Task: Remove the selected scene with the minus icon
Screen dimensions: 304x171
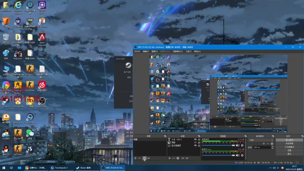Action: tap(139, 158)
